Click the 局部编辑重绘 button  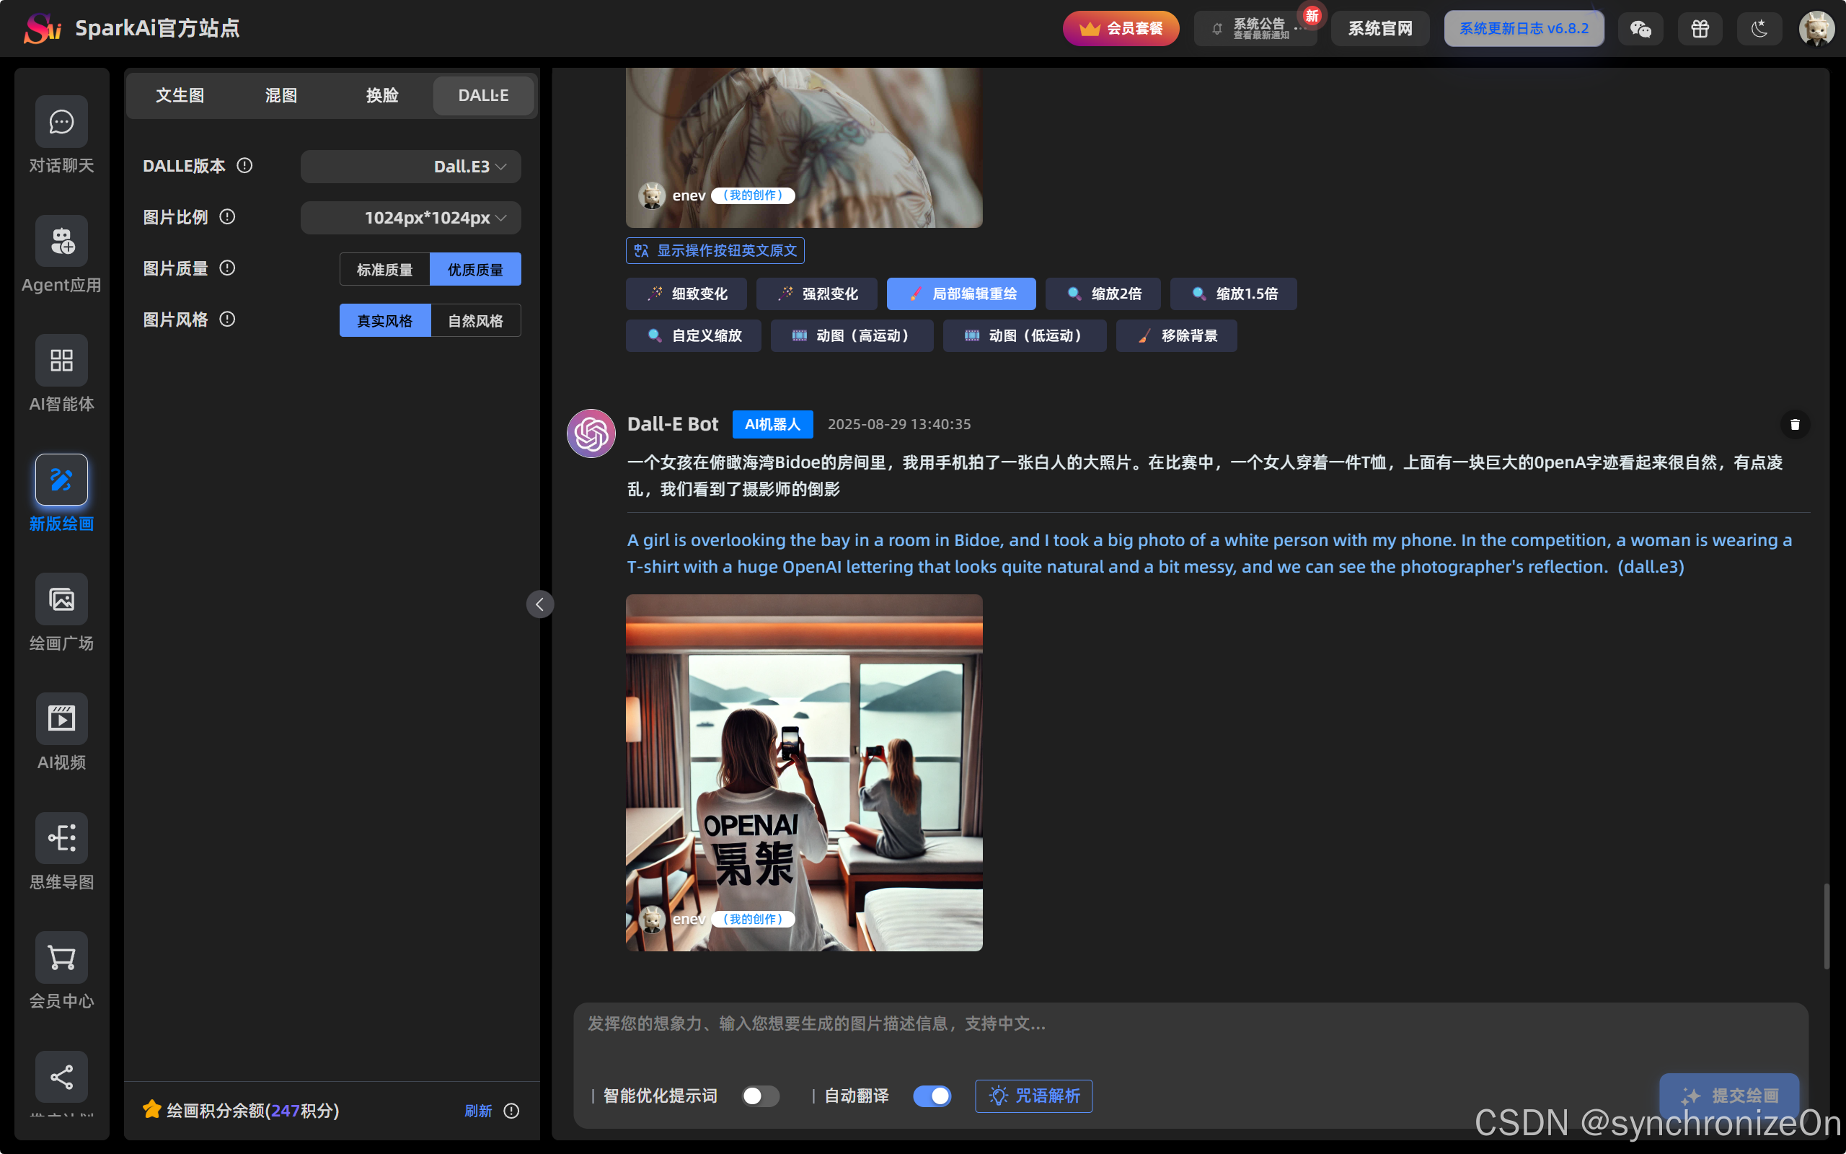pos(960,294)
